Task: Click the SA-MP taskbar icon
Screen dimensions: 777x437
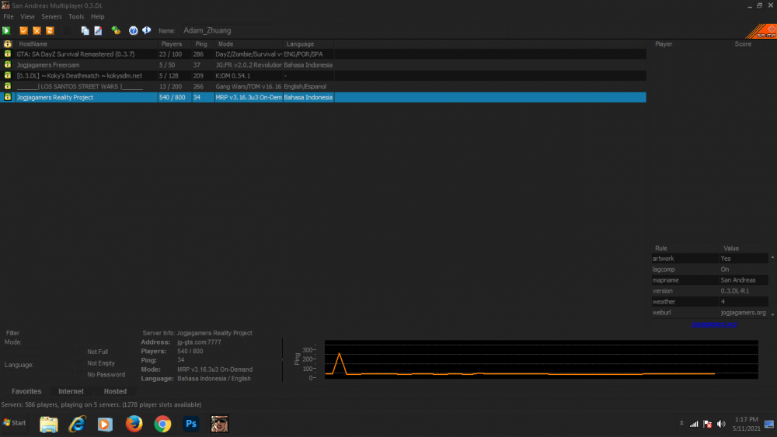Action: click(x=219, y=424)
